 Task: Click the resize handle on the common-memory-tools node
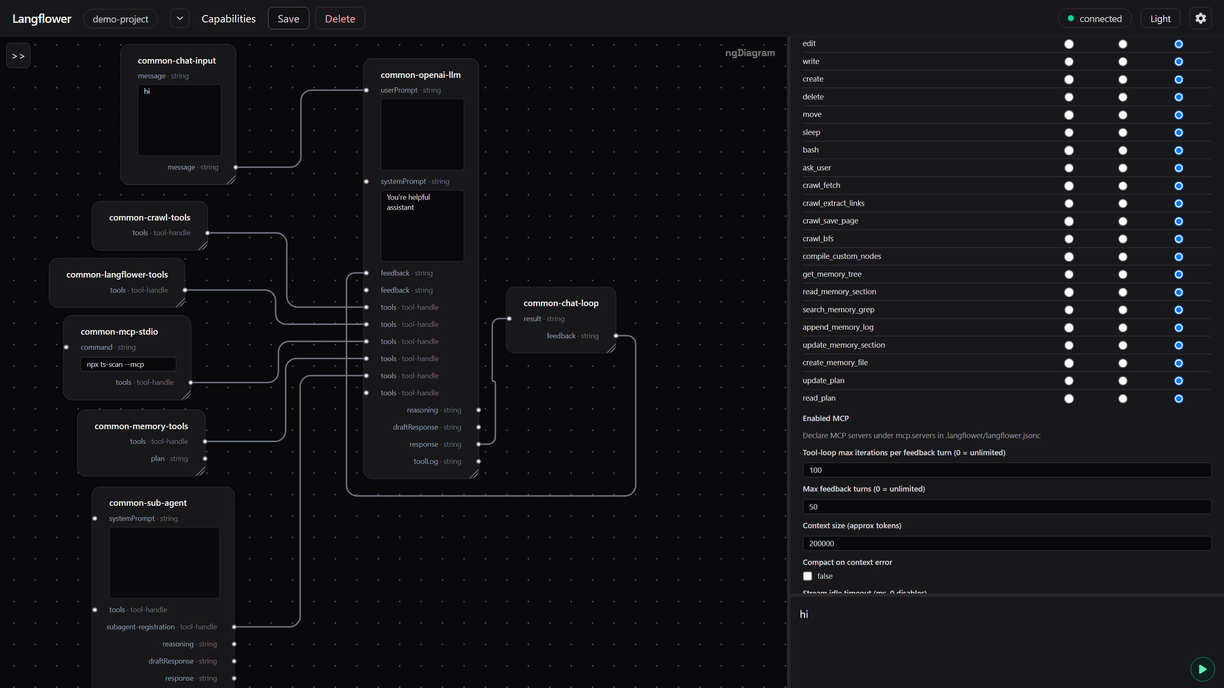click(x=201, y=471)
